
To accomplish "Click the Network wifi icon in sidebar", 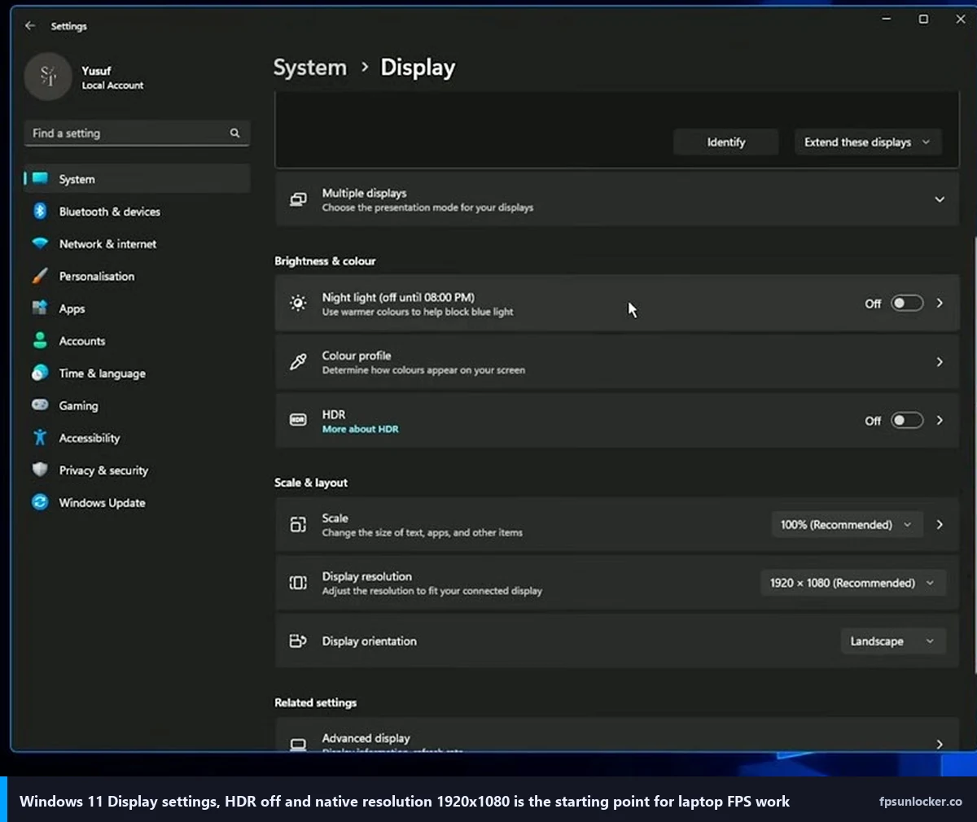I will 40,243.
